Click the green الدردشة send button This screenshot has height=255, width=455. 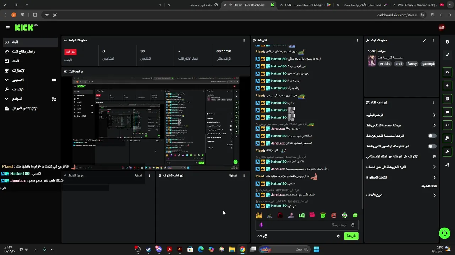(x=351, y=236)
